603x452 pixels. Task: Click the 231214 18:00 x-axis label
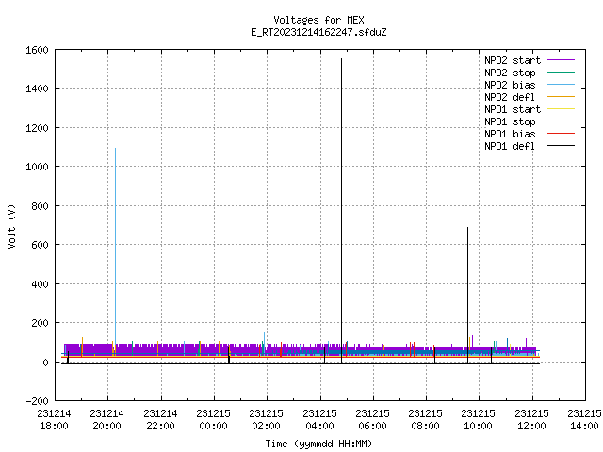[55, 419]
